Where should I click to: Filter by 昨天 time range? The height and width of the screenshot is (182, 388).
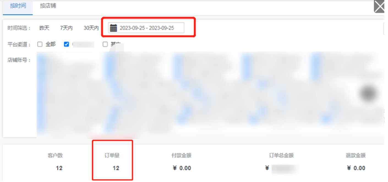(44, 28)
